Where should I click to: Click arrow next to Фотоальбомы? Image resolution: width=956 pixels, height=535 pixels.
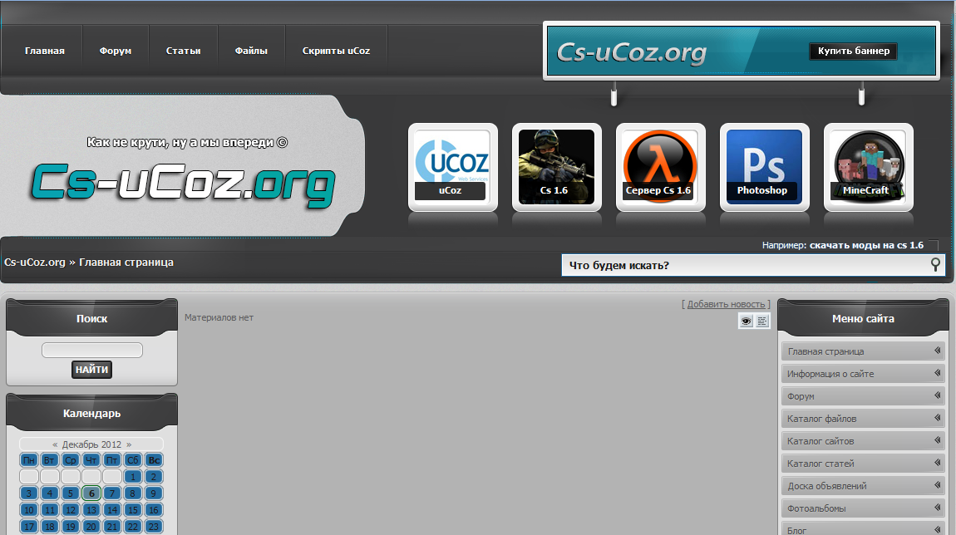tap(938, 508)
